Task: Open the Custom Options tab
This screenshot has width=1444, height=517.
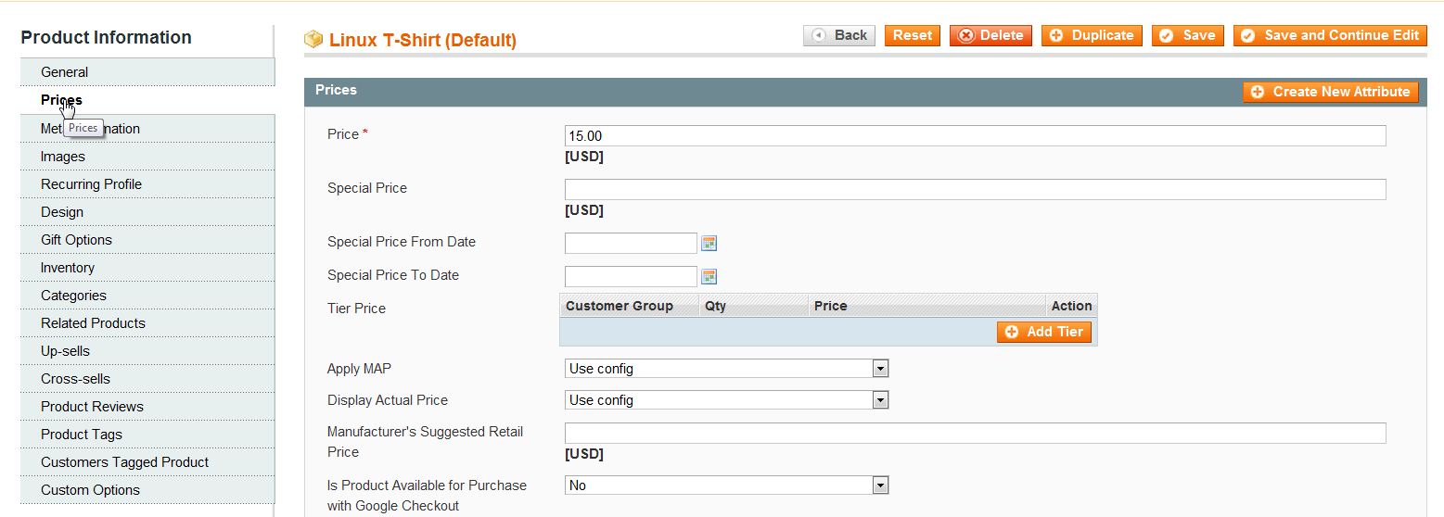Action: [90, 490]
